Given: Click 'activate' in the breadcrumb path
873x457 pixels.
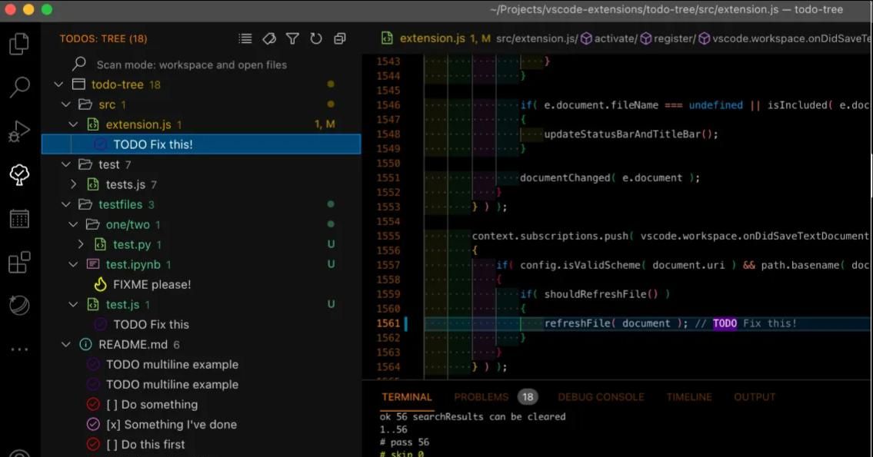Looking at the screenshot, I should point(612,38).
